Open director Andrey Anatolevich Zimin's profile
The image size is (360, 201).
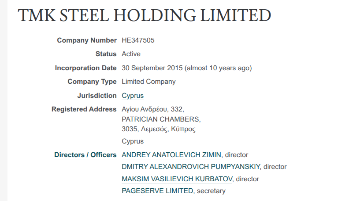pyautogui.click(x=171, y=155)
